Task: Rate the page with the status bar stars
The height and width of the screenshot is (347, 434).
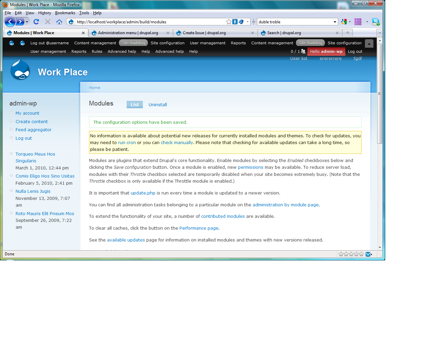Action: tap(351, 254)
